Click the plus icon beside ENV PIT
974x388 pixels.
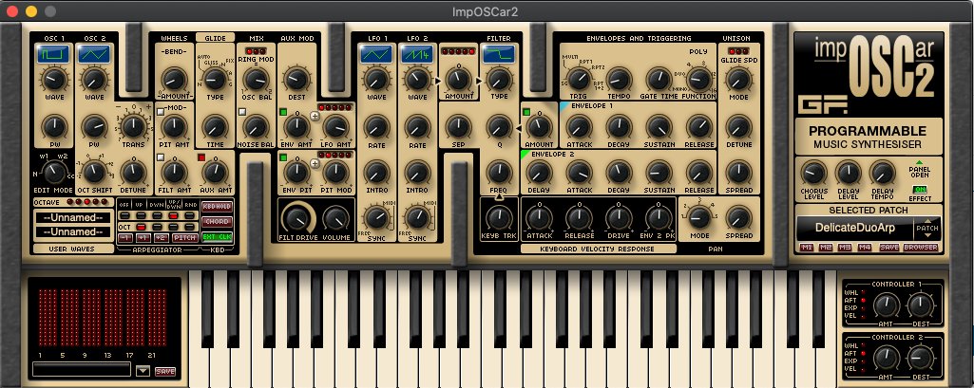[x=315, y=163]
